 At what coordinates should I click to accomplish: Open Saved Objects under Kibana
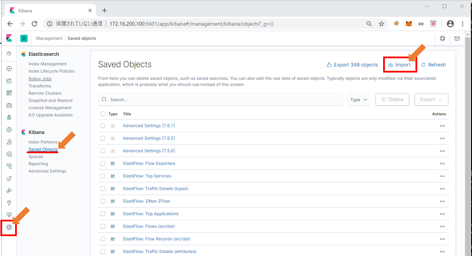43,149
